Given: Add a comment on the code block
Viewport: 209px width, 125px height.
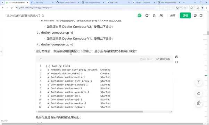Looking at the screenshot, I should [x=177, y=57].
